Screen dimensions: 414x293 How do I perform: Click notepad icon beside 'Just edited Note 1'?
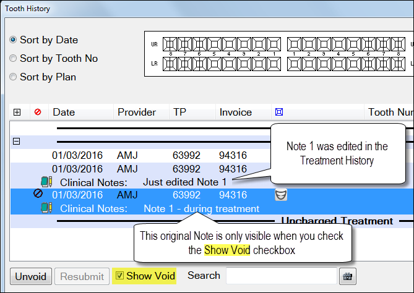[x=46, y=182]
